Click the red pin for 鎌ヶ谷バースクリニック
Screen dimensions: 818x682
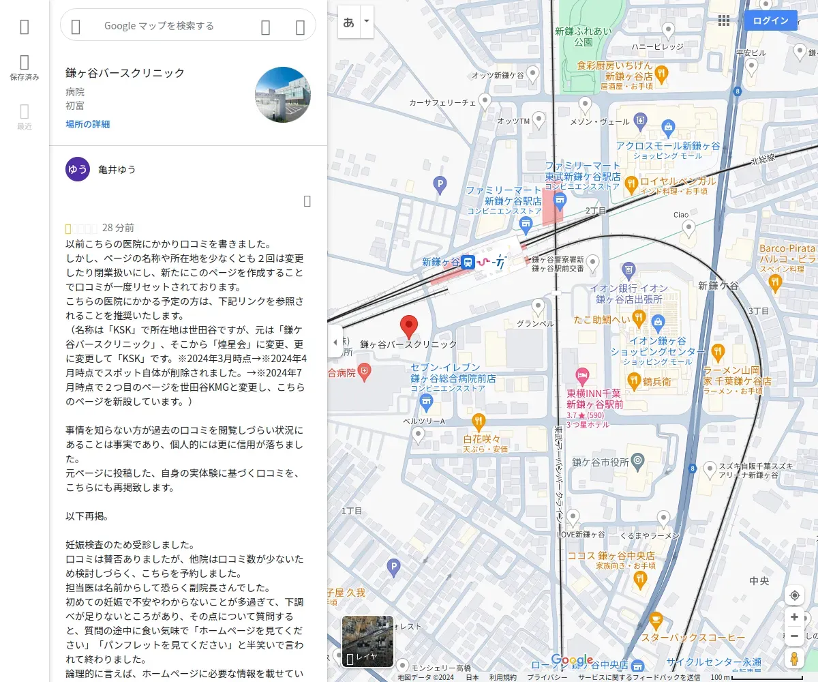point(408,327)
